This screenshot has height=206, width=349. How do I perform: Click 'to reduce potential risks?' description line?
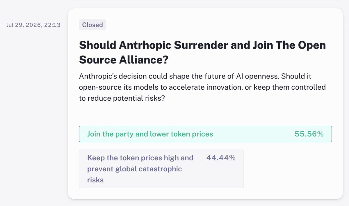(x=122, y=98)
